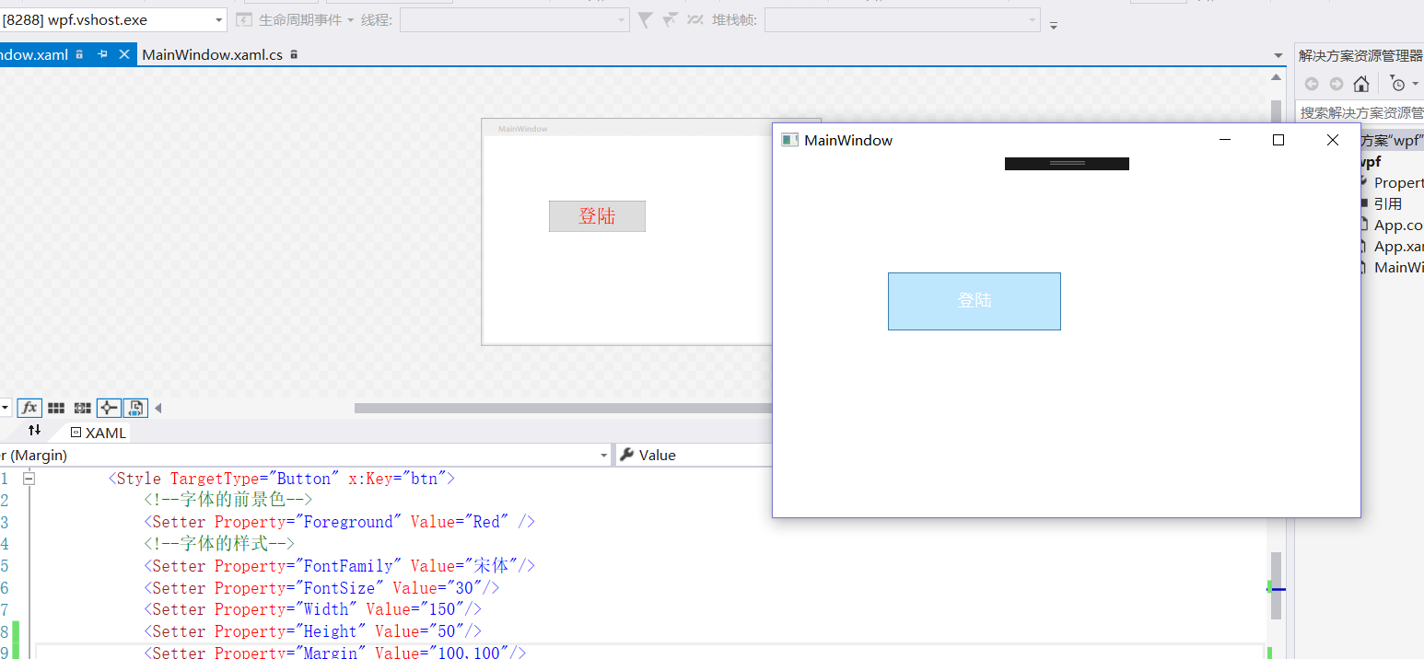Viewport: 1424px width, 659px height.
Task: Toggle snap to gridlines icon
Action: [83, 408]
